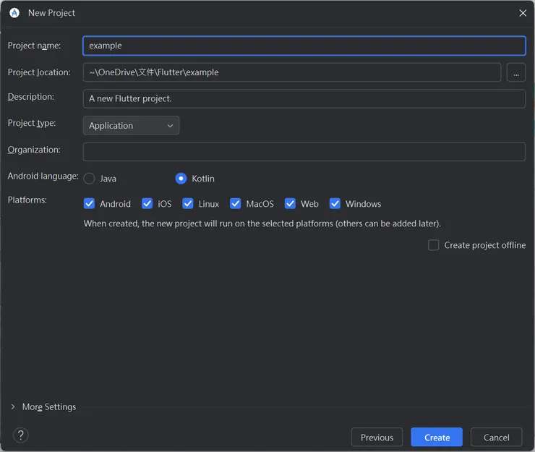This screenshot has width=535, height=452.
Task: Open the help question mark icon
Action: tap(21, 435)
